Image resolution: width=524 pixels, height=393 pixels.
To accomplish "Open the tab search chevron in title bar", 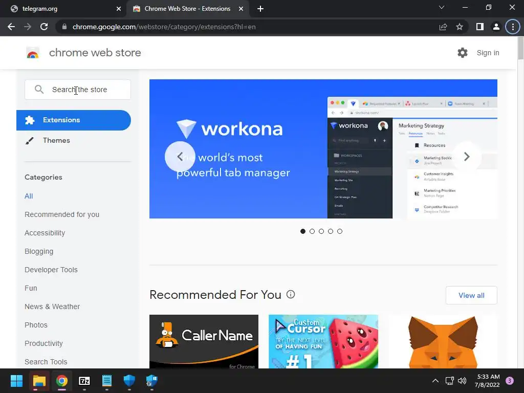I will [442, 7].
